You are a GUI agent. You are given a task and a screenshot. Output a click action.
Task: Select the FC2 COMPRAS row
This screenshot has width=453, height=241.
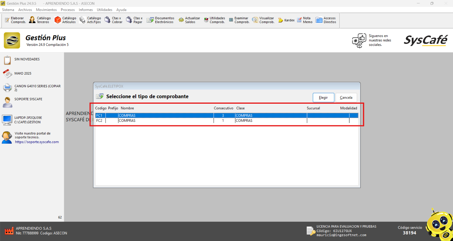170,121
